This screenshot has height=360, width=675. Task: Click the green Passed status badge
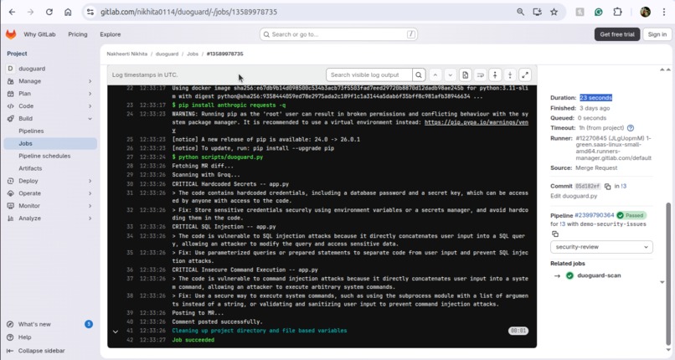pos(631,215)
